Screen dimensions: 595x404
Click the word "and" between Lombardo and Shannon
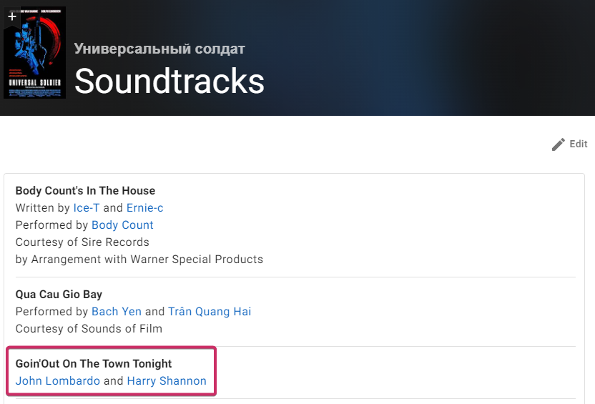click(114, 381)
